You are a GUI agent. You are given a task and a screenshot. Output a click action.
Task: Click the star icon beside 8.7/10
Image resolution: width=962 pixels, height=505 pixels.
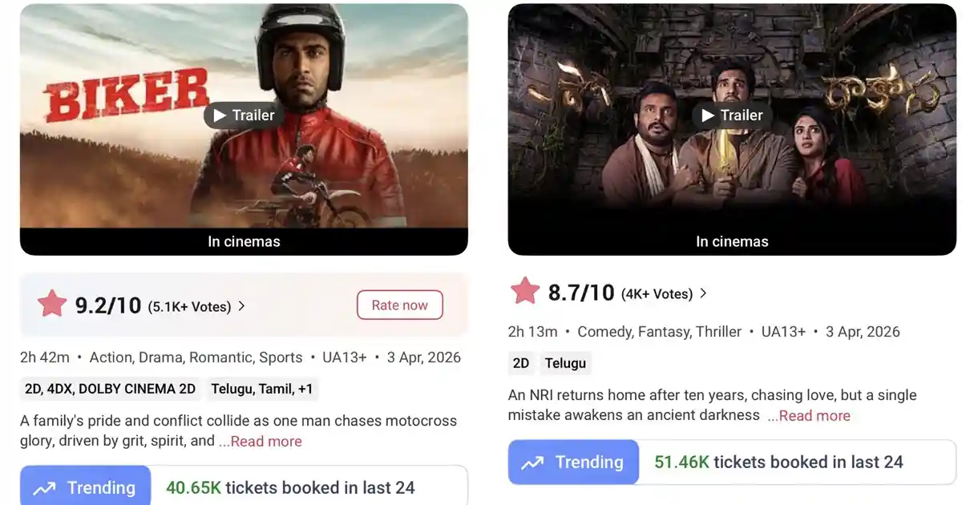coord(525,292)
